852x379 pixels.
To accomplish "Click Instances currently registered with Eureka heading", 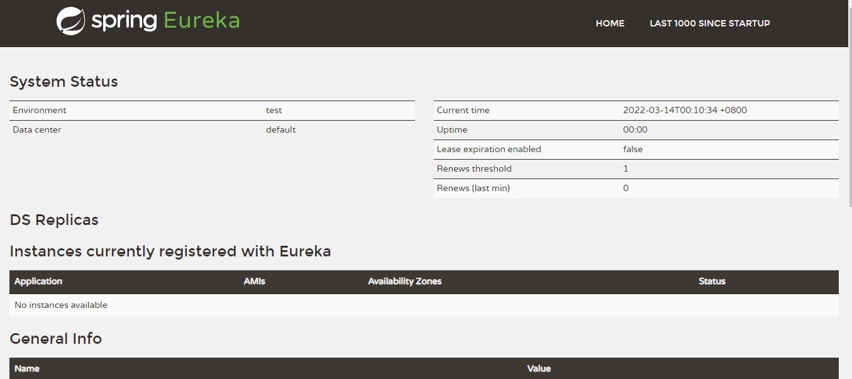I will (170, 251).
